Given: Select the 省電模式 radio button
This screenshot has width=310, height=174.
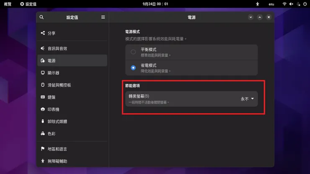Looking at the screenshot, I should 133,68.
